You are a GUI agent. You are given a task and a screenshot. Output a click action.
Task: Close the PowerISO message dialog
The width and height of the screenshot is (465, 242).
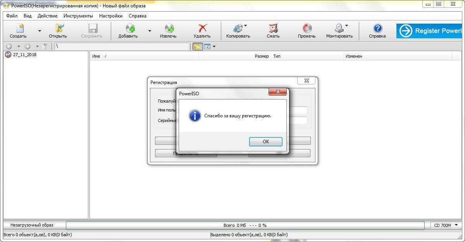pos(278,92)
